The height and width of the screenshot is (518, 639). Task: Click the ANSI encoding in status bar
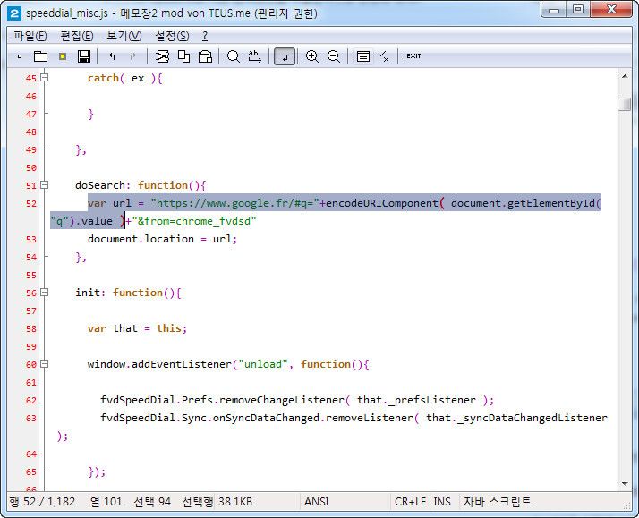[317, 502]
